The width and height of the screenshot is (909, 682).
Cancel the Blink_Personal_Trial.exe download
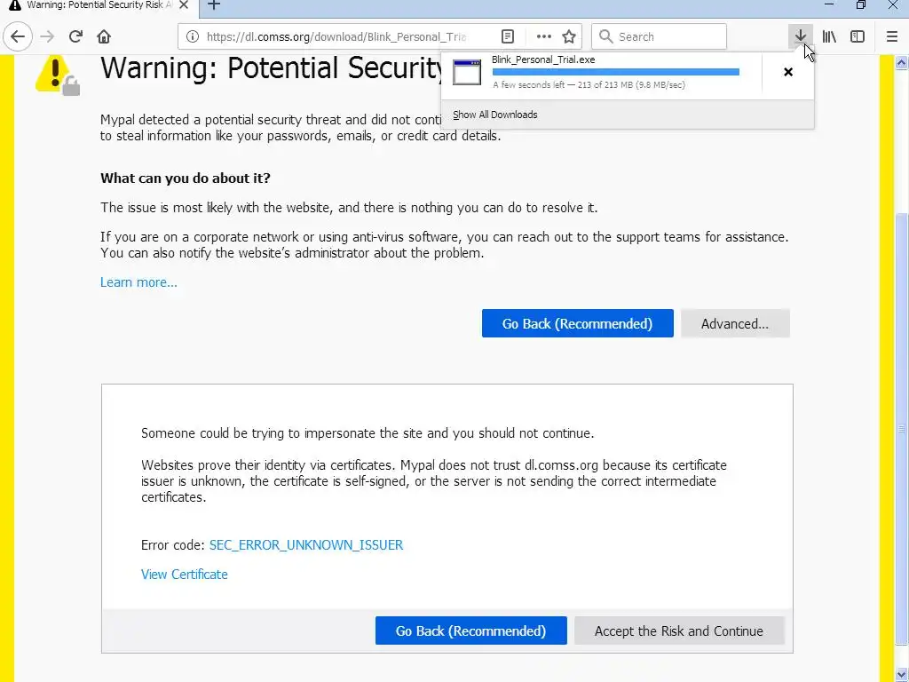[787, 72]
